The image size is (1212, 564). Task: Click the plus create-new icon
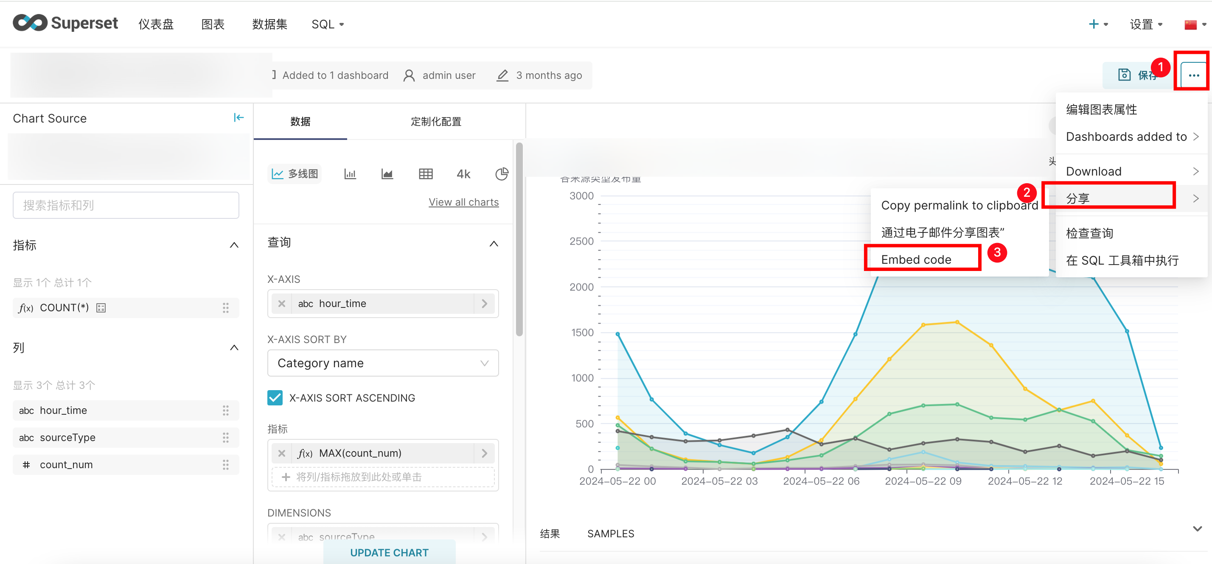[1094, 24]
